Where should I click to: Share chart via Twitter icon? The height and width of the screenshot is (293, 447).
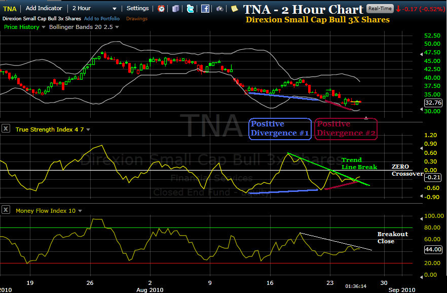click(190, 9)
